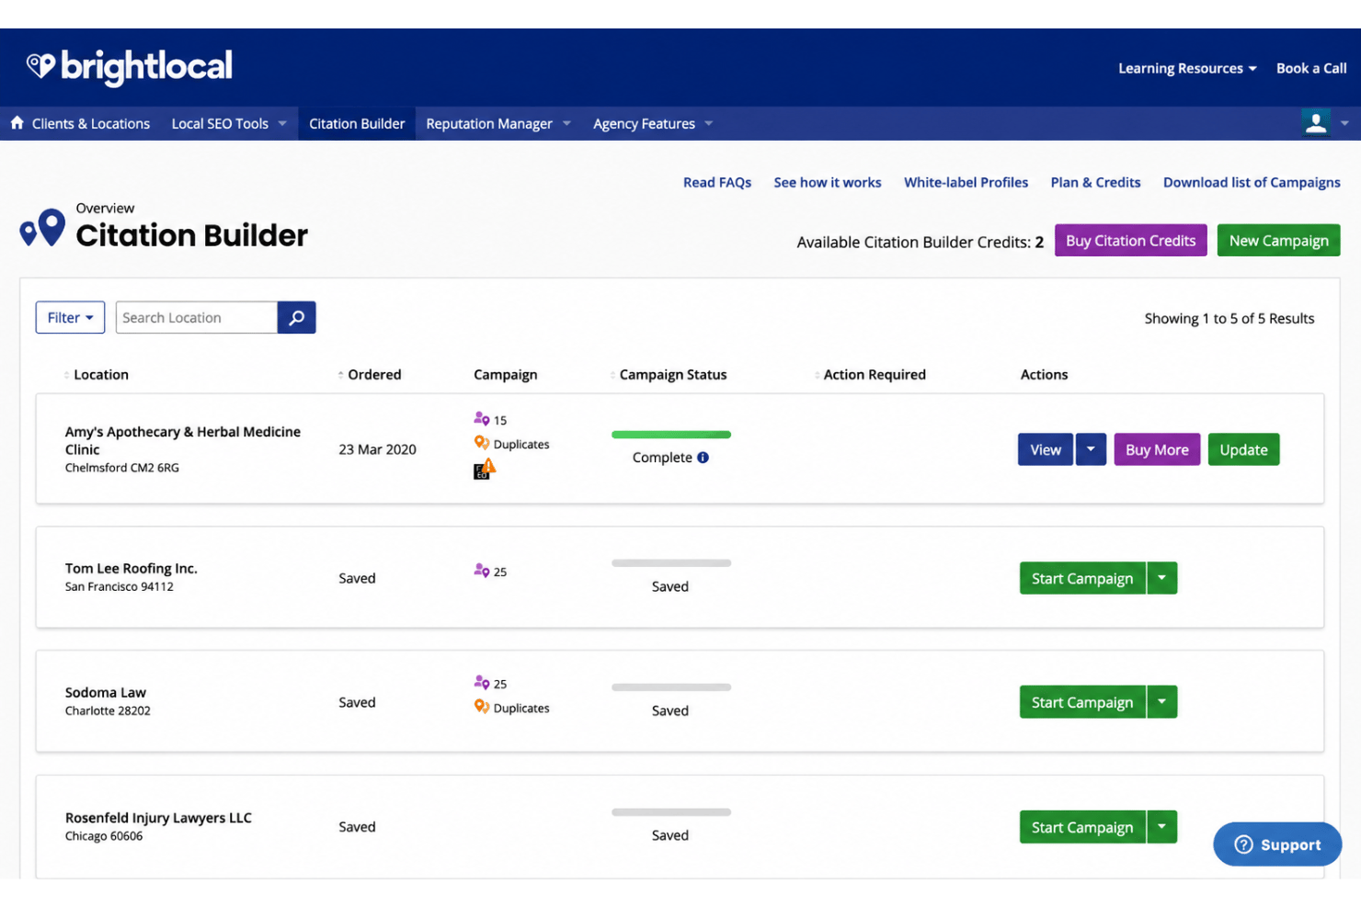Click the info icon next to Complete
The height and width of the screenshot is (907, 1361).
coord(703,458)
